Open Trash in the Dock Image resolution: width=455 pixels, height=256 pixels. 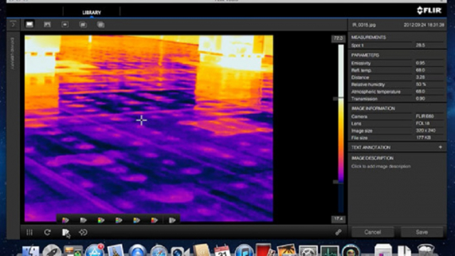426,250
